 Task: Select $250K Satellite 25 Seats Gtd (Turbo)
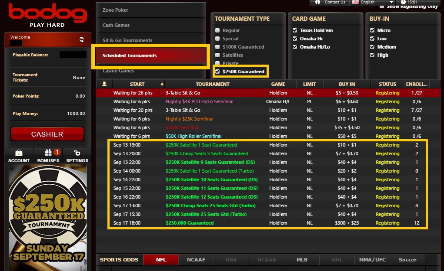click(x=267, y=214)
